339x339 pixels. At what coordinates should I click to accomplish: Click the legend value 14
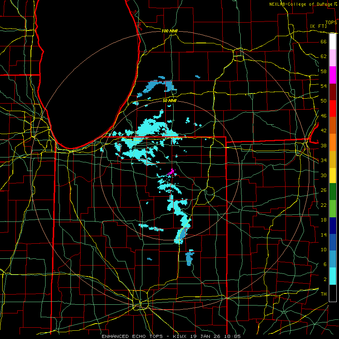pos(324,235)
